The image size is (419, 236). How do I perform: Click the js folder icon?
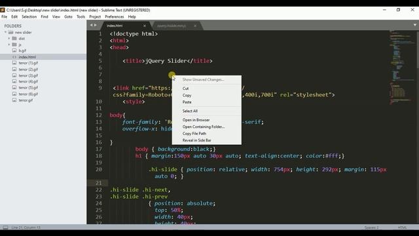click(x=14, y=45)
